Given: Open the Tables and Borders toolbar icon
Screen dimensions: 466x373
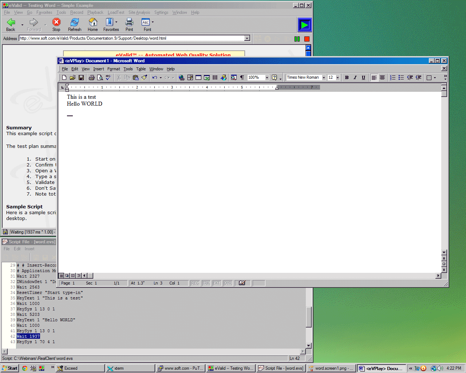Looking at the screenshot, I should tap(190, 78).
